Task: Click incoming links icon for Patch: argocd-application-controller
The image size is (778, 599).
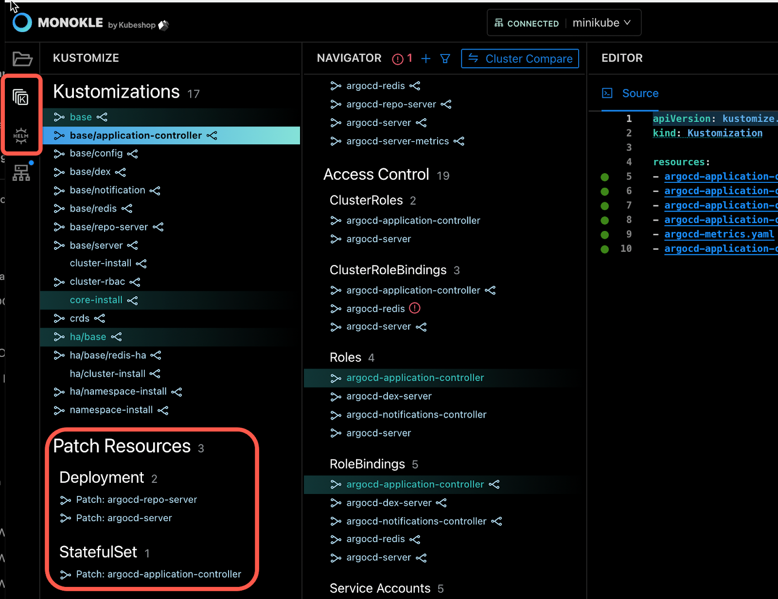Action: click(x=66, y=575)
